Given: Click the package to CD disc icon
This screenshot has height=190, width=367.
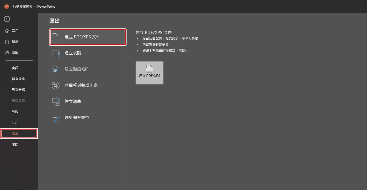Looking at the screenshot, I should coord(56,86).
